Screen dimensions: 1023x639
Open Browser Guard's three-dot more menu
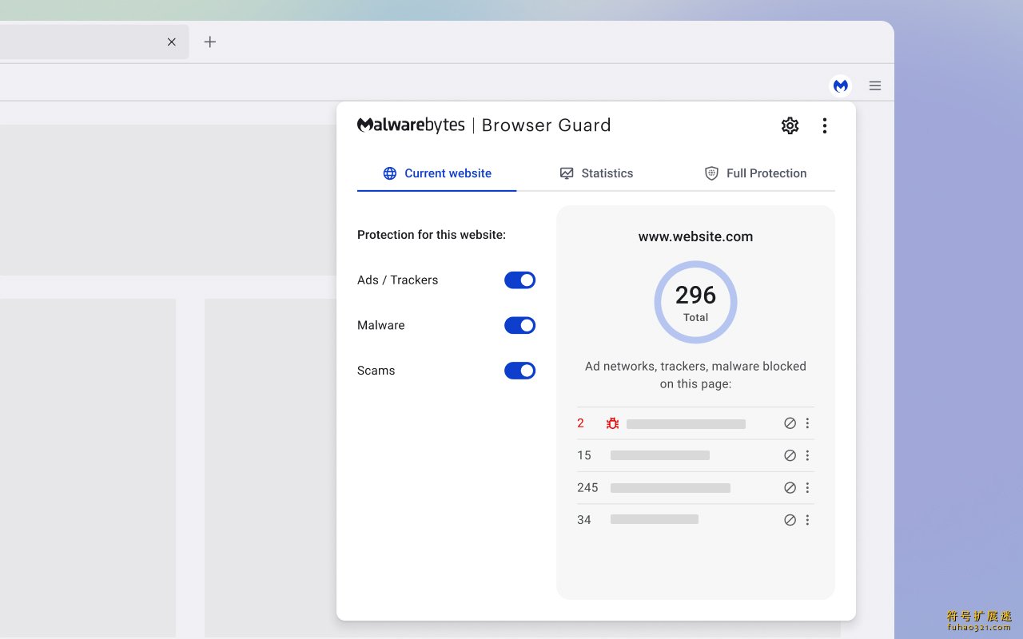(x=824, y=125)
